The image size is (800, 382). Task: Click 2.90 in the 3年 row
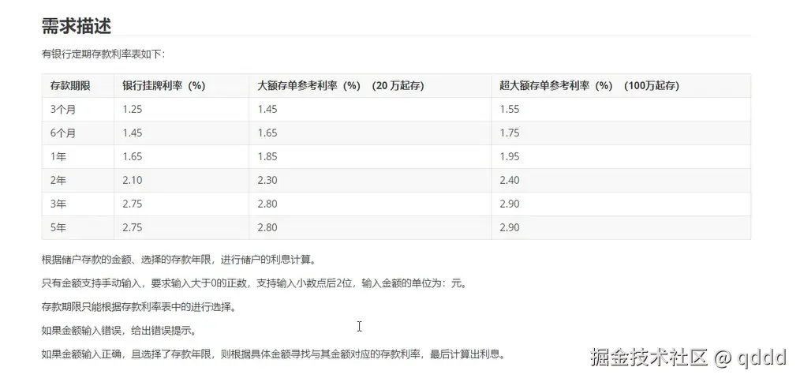(x=509, y=204)
